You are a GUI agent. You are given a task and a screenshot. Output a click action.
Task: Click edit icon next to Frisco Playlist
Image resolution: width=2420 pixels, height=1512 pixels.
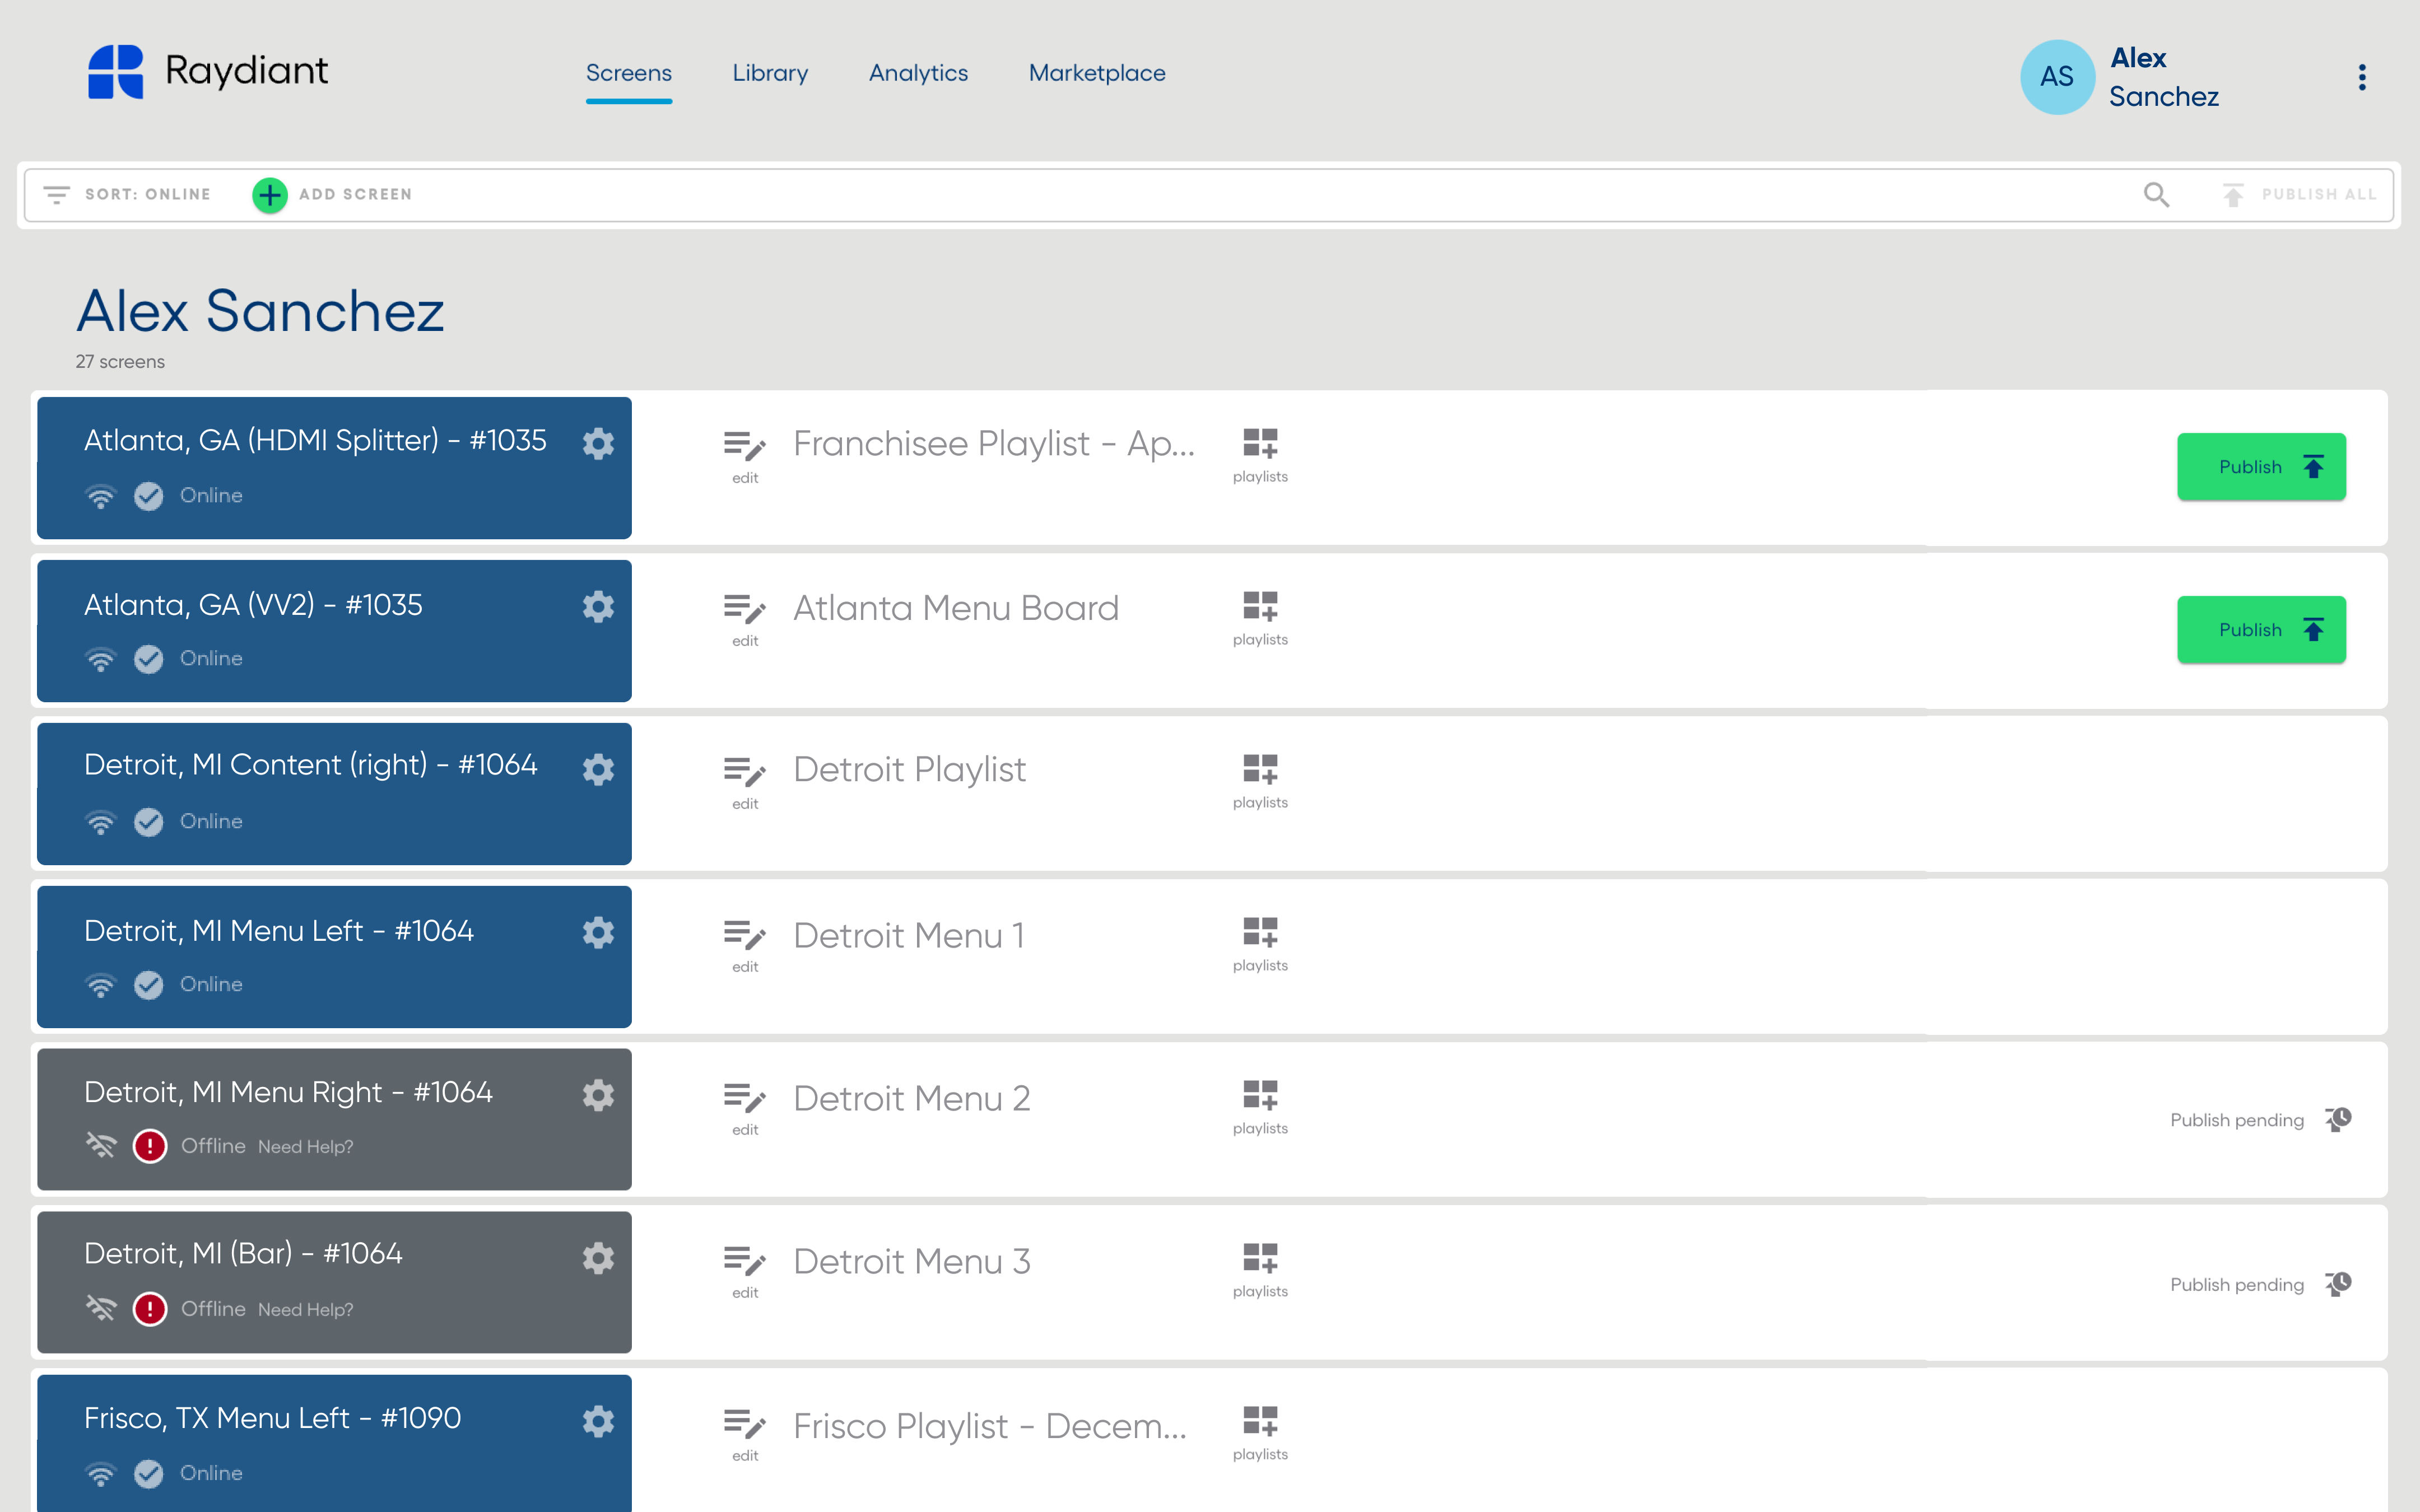[x=744, y=1423]
